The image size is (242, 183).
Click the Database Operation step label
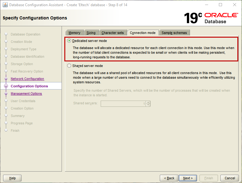[x=26, y=34]
